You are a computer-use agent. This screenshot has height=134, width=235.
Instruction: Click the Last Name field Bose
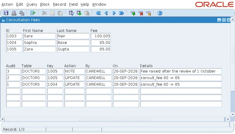pos(73,43)
